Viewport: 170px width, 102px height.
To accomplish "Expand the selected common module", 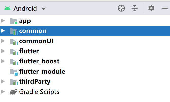I will 3,31.
